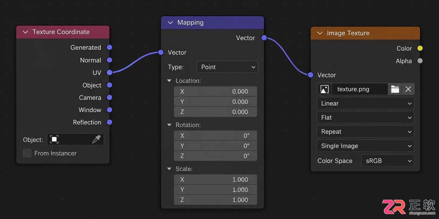The height and width of the screenshot is (219, 439).
Task: Click the link from Mapping to Image Texture
Action: 287,56
